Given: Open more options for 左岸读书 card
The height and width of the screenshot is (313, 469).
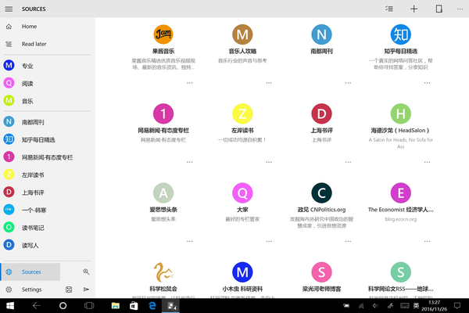Looking at the screenshot, I should tap(269, 162).
